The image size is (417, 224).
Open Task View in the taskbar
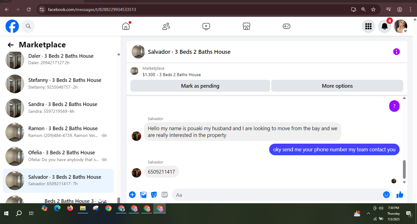(x=31, y=213)
